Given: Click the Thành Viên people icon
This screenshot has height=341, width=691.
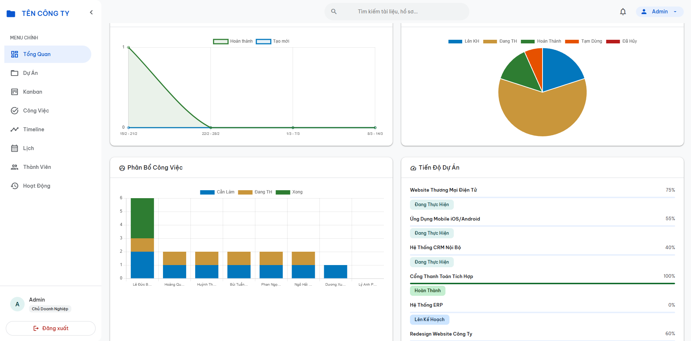Looking at the screenshot, I should (x=14, y=167).
